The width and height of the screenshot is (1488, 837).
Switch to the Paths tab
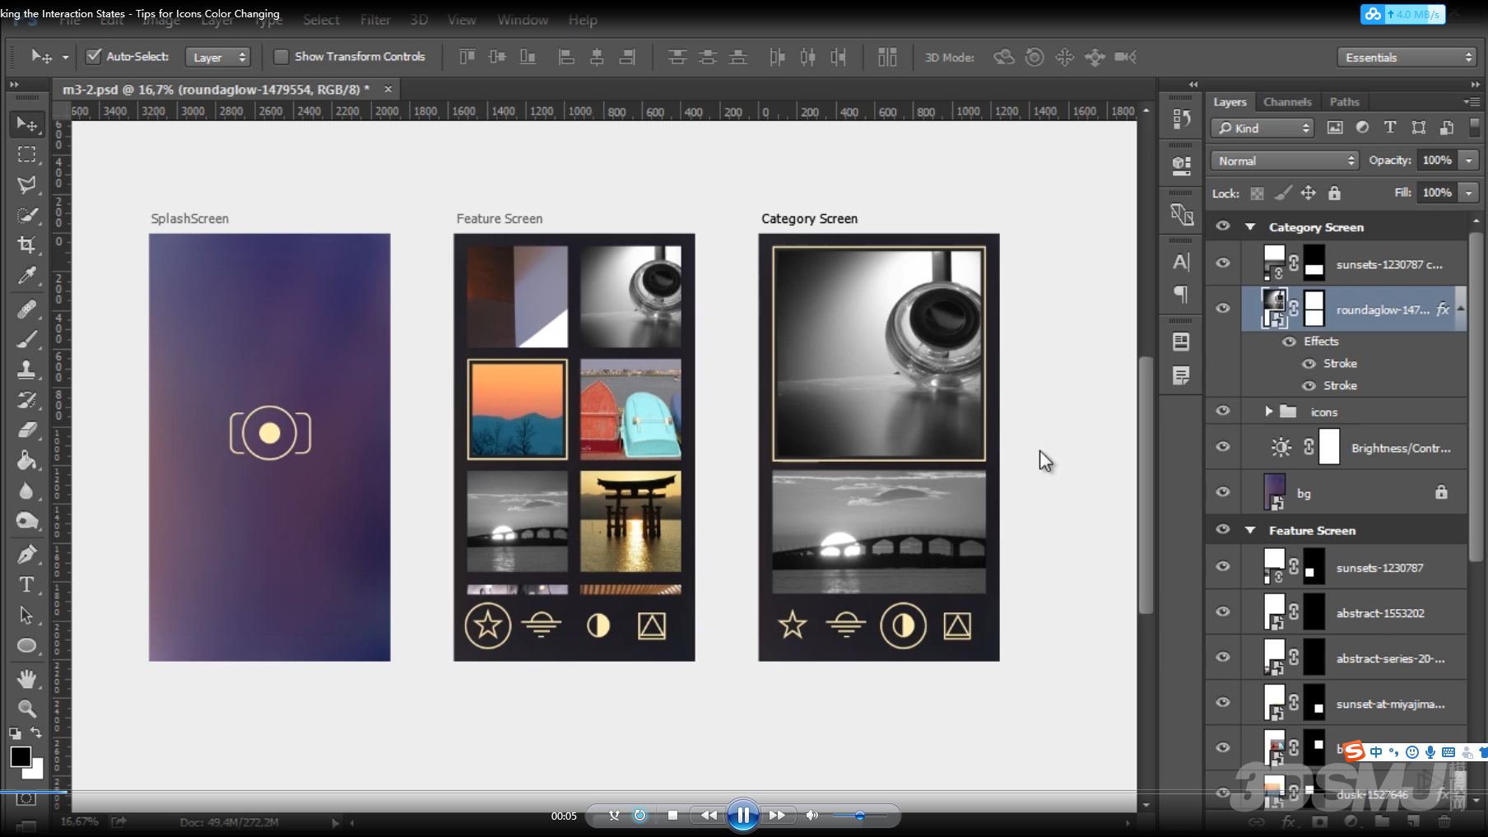point(1345,101)
